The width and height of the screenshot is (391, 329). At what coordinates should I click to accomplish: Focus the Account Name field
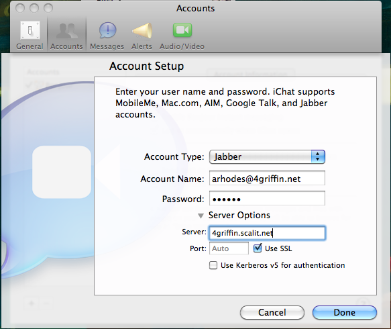[267, 178]
